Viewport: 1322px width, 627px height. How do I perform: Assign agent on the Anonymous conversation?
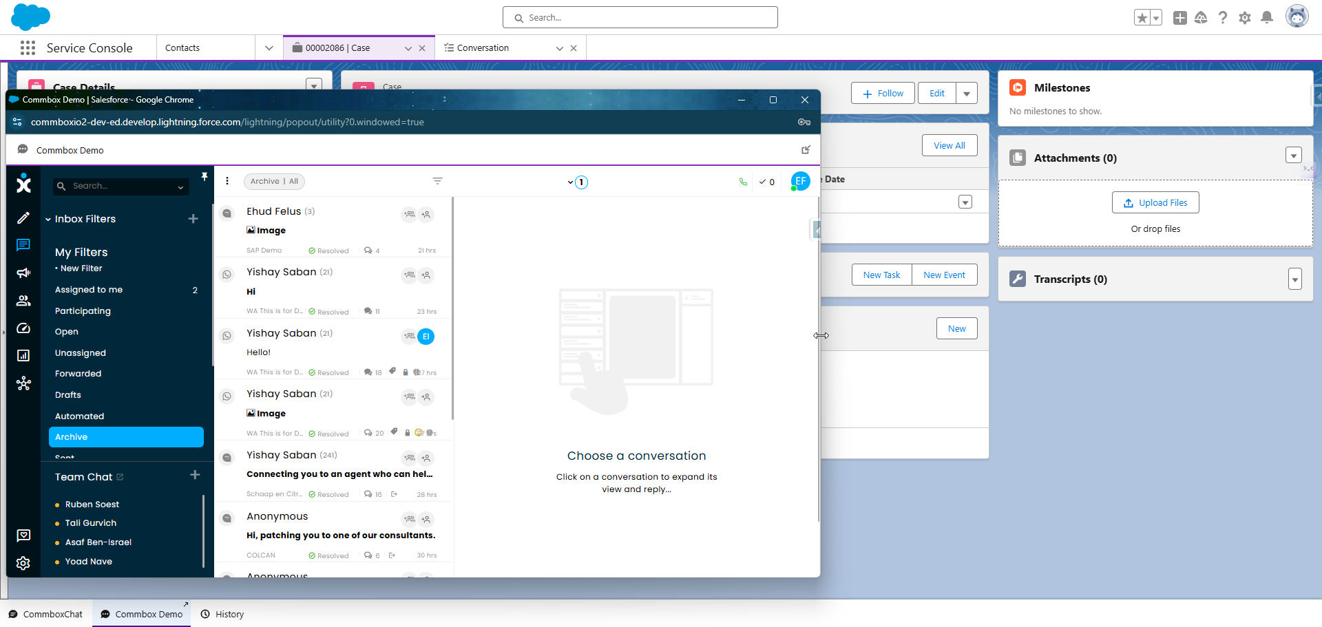426,520
